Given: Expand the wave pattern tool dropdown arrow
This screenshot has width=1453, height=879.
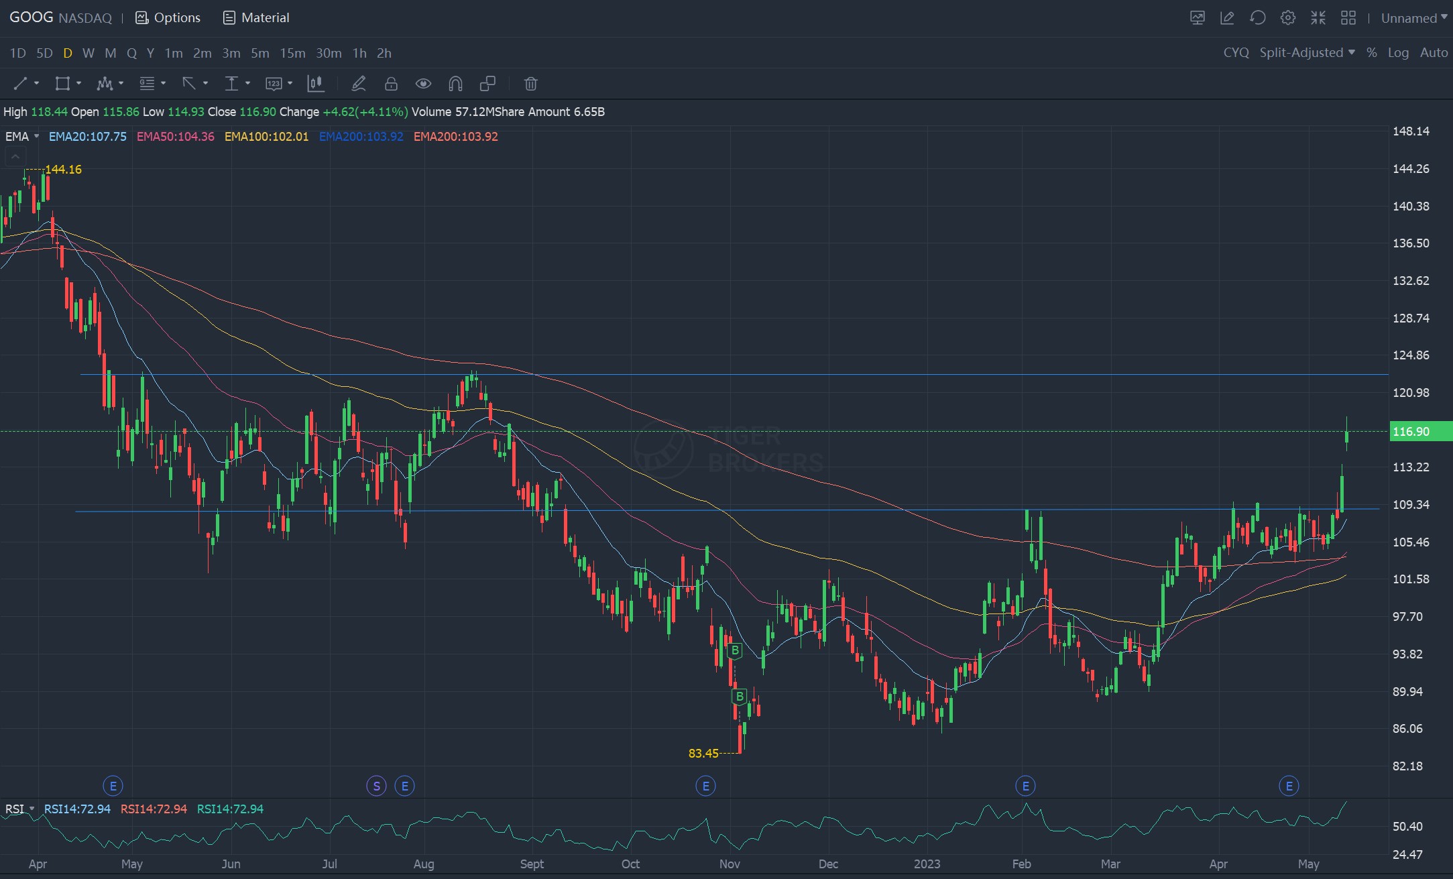Looking at the screenshot, I should click(x=121, y=84).
